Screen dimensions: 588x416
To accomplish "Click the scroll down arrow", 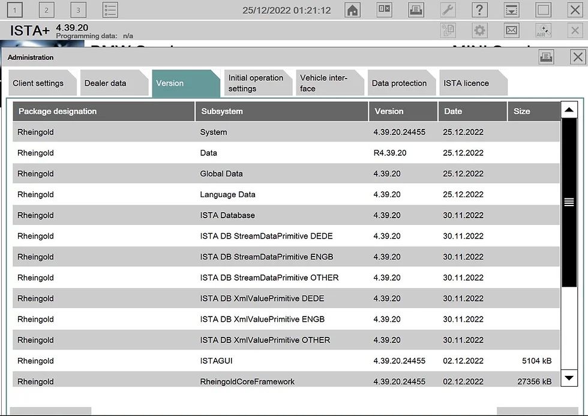I will click(x=569, y=378).
